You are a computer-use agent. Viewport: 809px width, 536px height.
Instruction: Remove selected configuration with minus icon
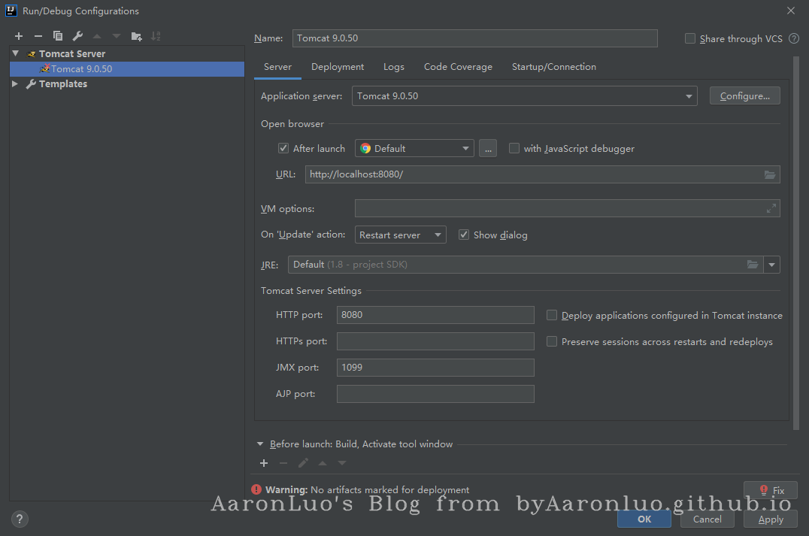pos(38,36)
